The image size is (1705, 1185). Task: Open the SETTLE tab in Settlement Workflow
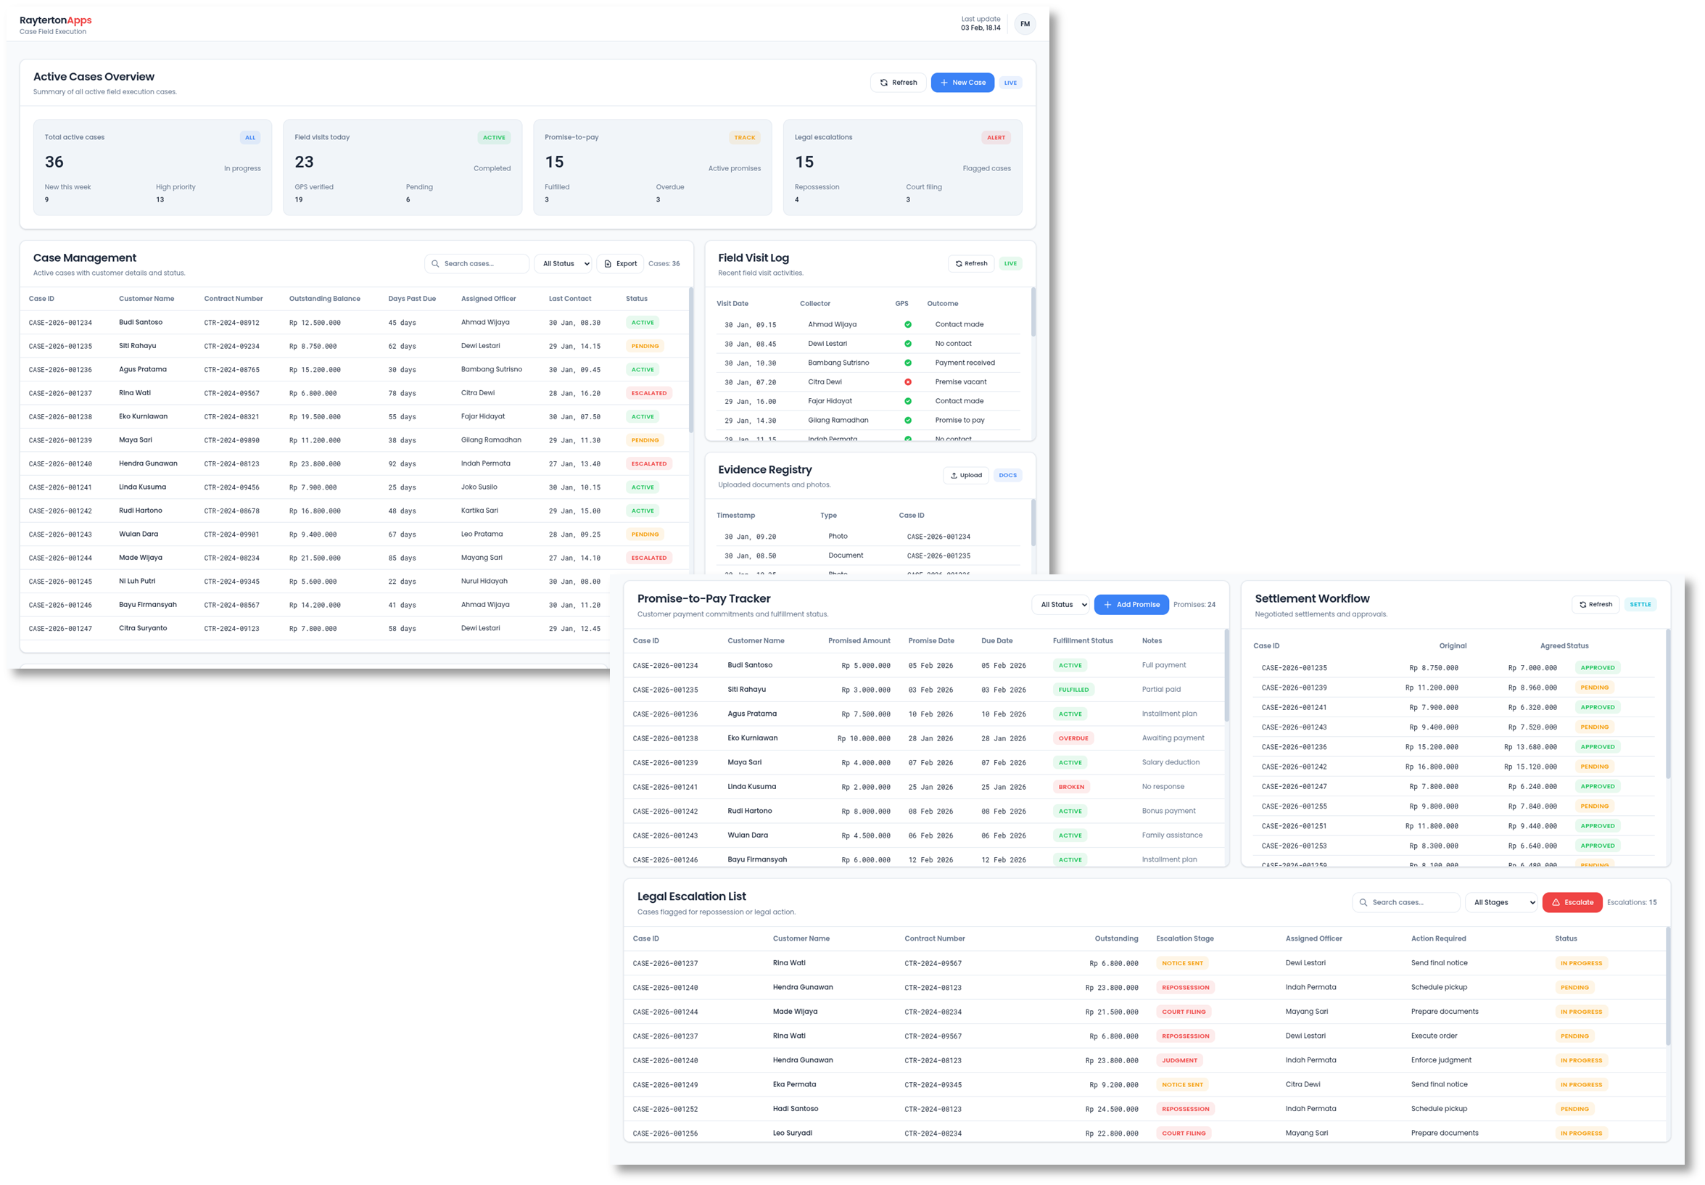click(1640, 603)
